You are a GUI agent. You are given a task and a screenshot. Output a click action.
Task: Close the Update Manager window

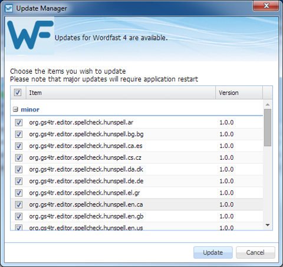tap(266, 6)
